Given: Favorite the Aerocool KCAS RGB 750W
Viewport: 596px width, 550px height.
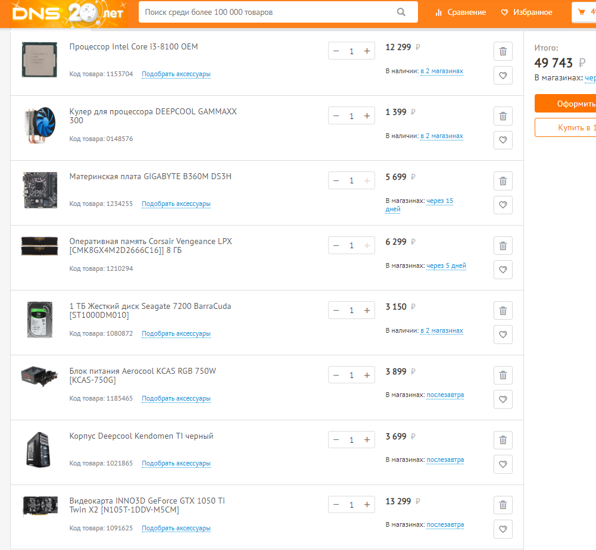Looking at the screenshot, I should (503, 399).
